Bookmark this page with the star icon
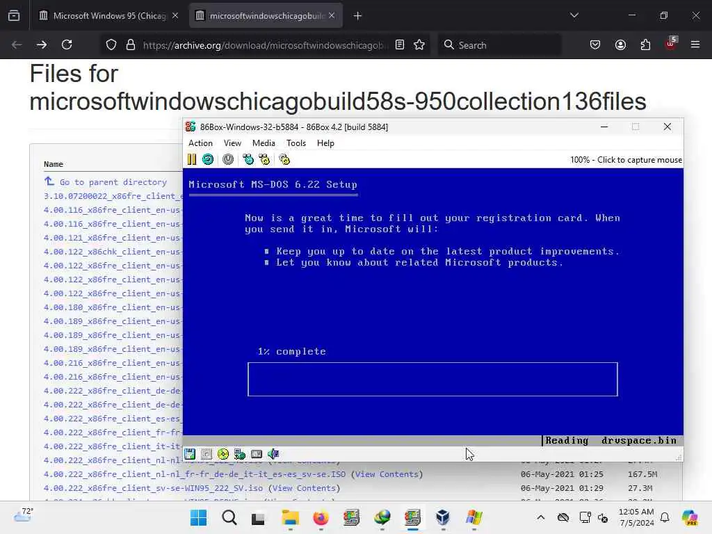 [x=419, y=44]
